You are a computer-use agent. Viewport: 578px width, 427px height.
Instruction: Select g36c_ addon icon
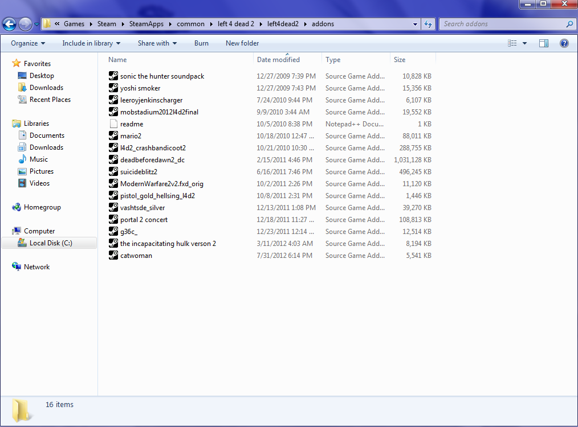(113, 232)
